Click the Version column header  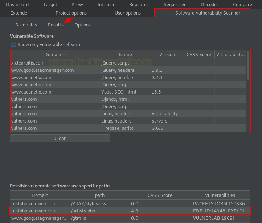pos(167,55)
